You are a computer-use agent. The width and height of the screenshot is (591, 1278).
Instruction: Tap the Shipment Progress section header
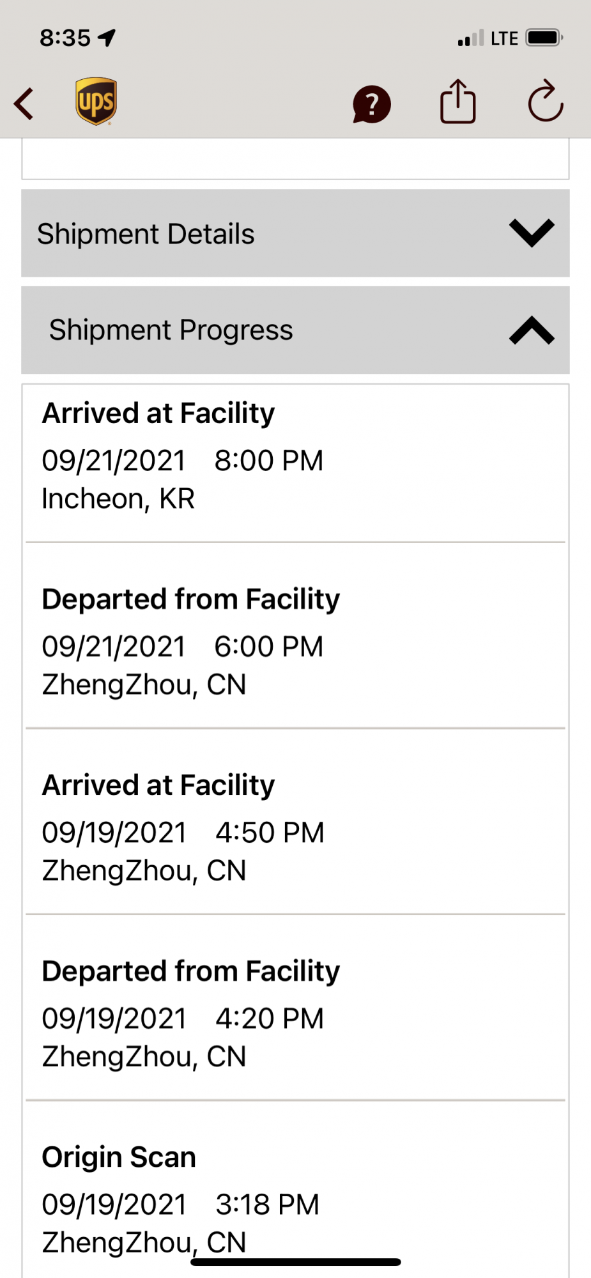(x=171, y=330)
